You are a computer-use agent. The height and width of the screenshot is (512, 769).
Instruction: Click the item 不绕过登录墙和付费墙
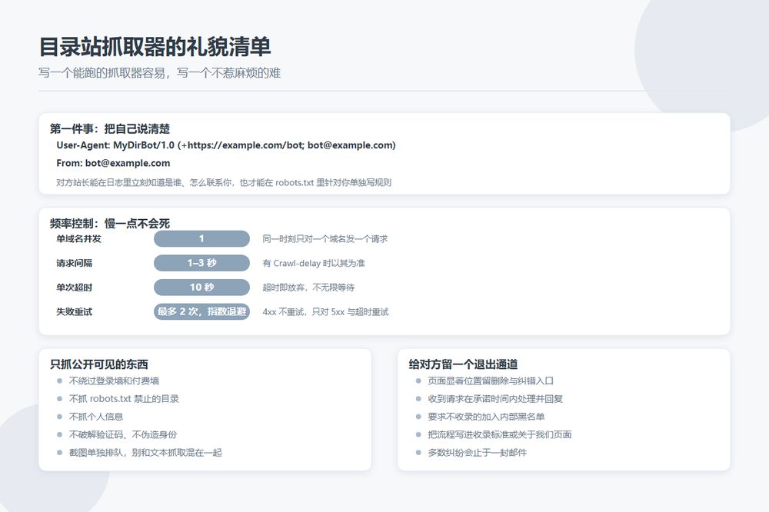[x=114, y=381]
